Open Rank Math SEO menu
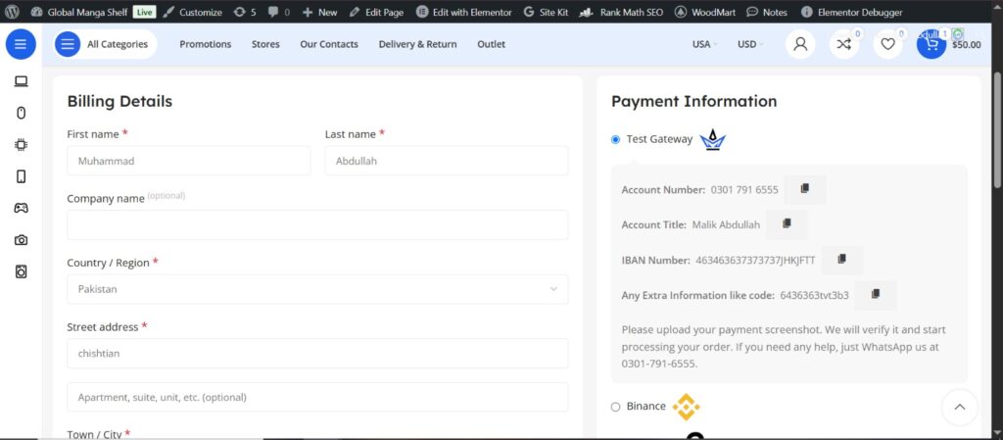The height and width of the screenshot is (440, 1003). click(621, 12)
